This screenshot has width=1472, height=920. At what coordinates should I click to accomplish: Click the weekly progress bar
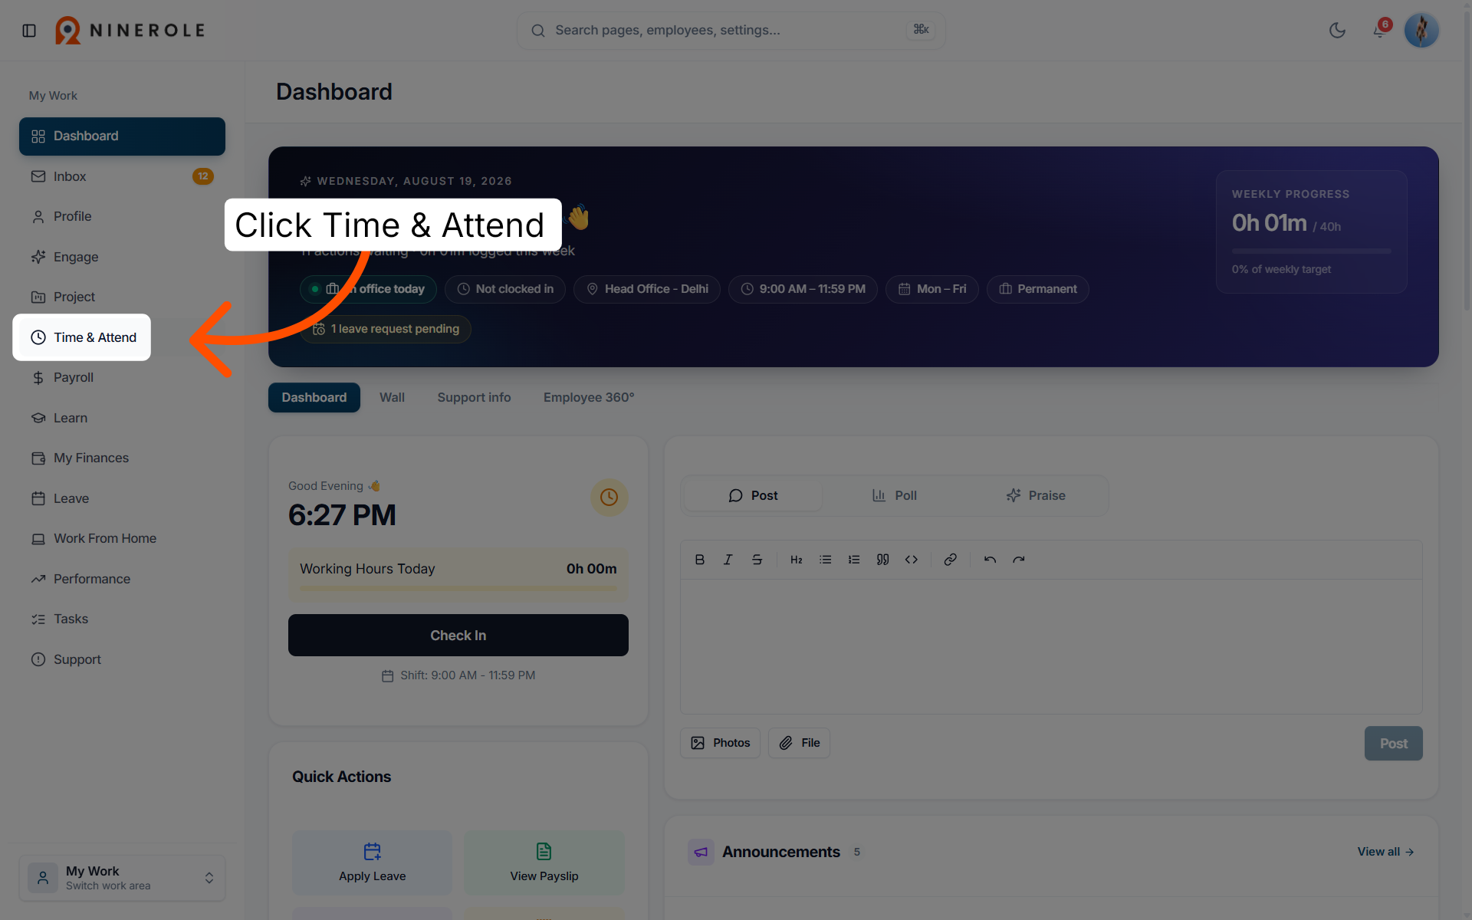coord(1311,251)
